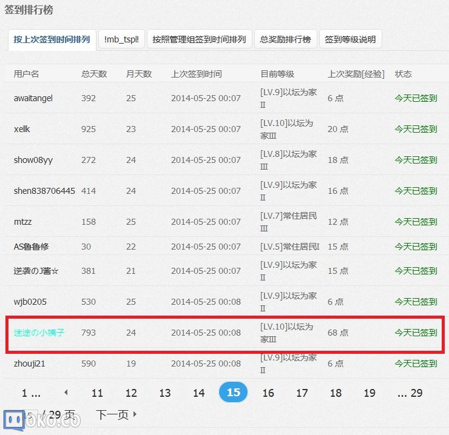Select 按照管理组签到时间排列 tab

(199, 39)
